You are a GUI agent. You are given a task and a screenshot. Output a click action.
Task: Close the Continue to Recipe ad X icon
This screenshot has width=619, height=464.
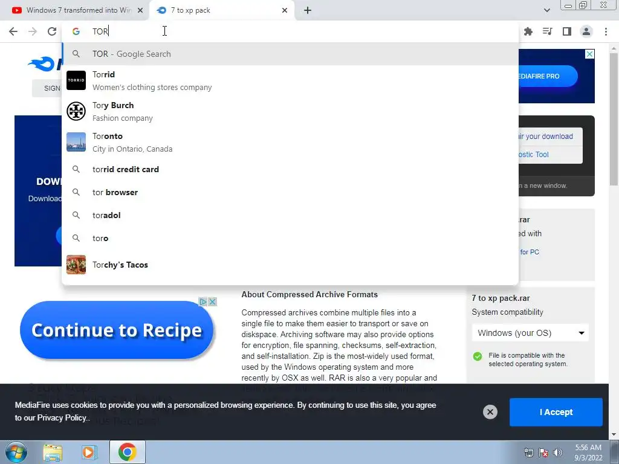click(x=212, y=302)
